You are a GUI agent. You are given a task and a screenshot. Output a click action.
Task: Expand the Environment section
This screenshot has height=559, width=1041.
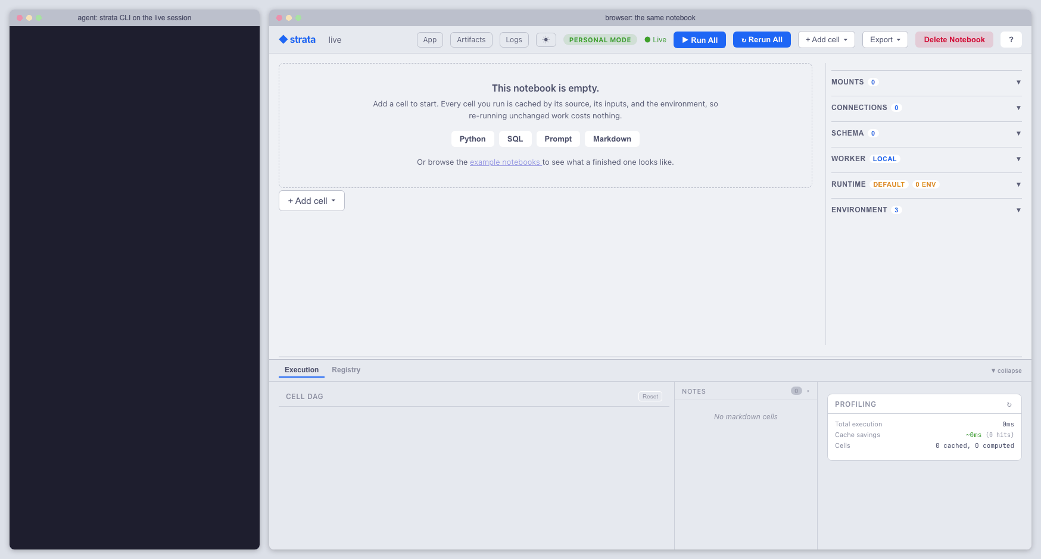coord(927,210)
